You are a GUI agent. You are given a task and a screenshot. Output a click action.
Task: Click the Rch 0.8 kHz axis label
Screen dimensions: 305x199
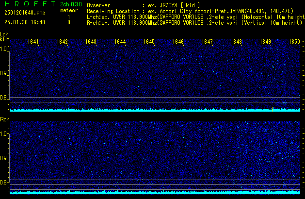pos(4,182)
